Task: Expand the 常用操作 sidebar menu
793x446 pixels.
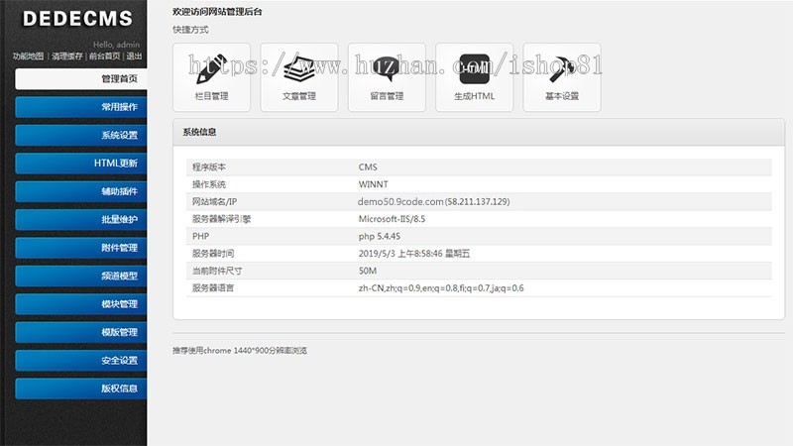Action: click(81, 107)
